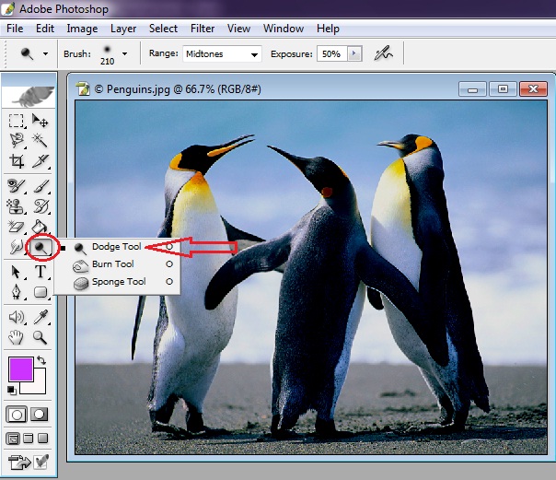Click the Jump to ImageReady icon
556x480 pixels.
(x=19, y=462)
